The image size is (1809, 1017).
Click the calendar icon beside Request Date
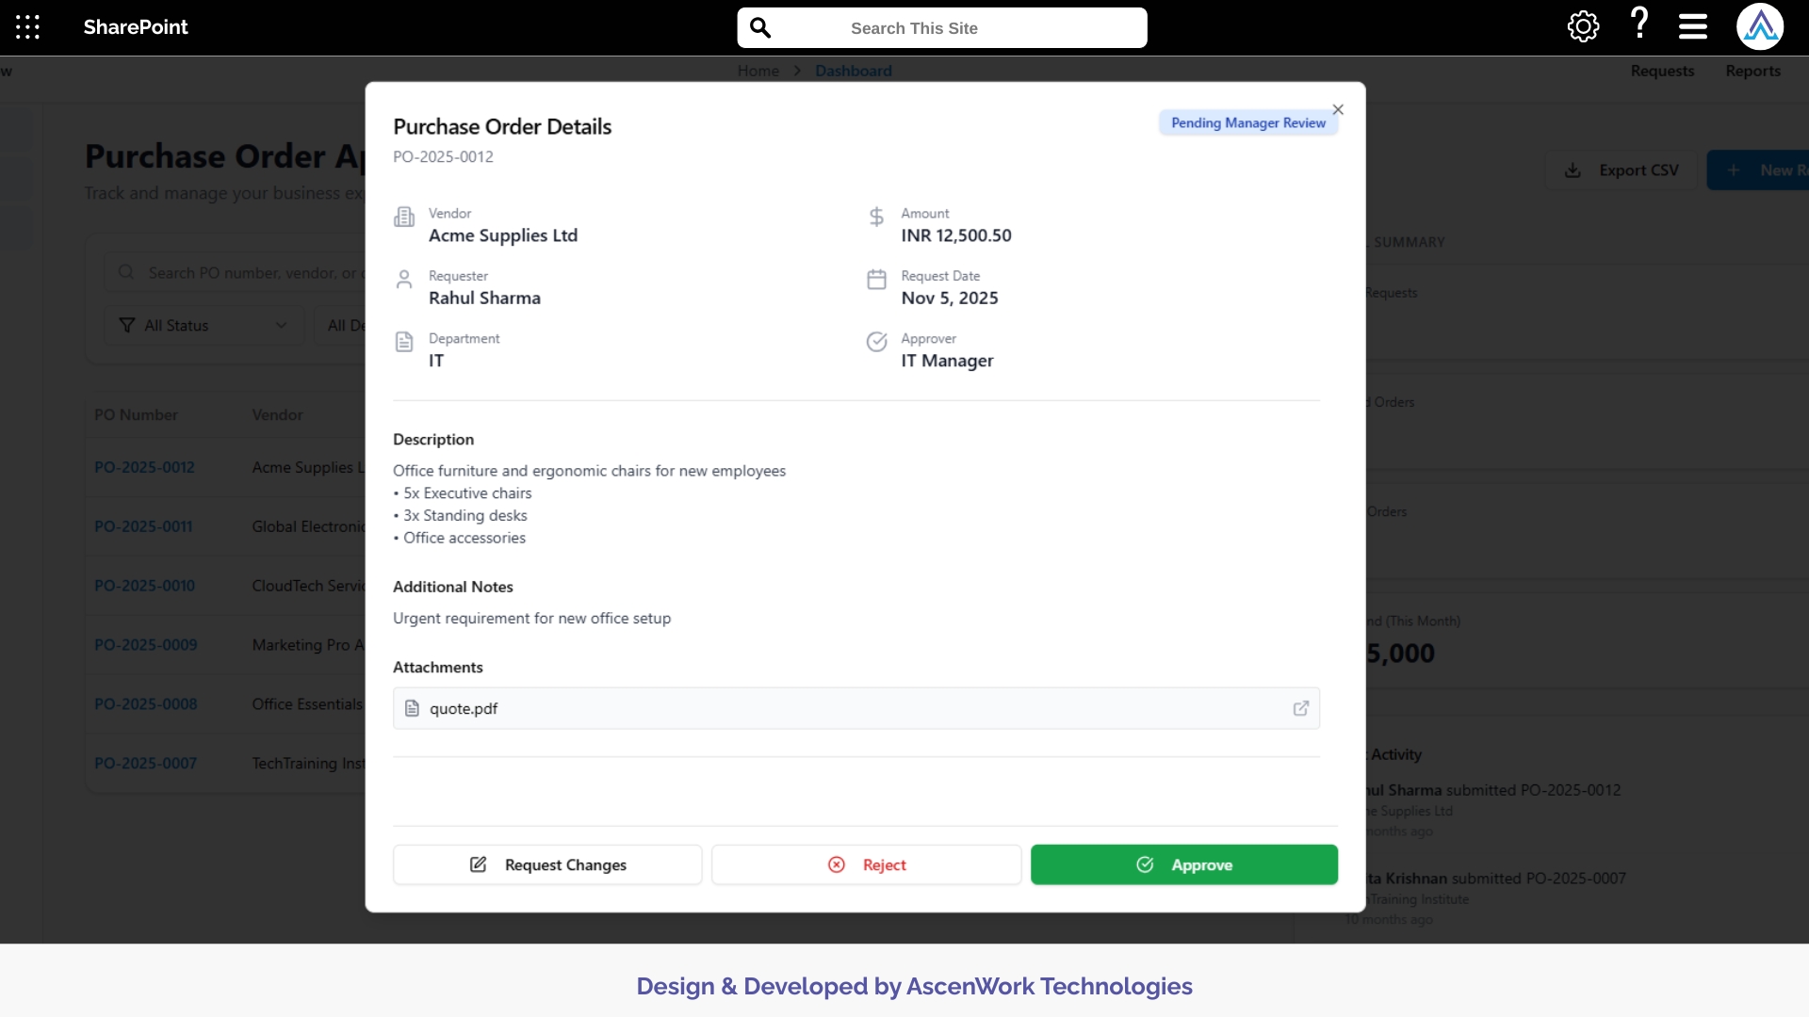876,279
